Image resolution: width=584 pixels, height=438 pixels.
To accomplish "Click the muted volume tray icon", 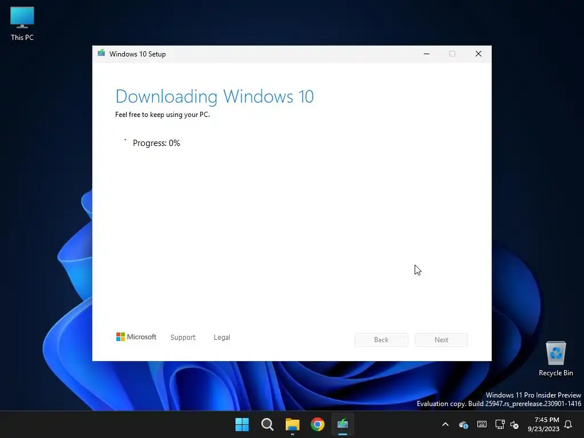I will tap(514, 424).
